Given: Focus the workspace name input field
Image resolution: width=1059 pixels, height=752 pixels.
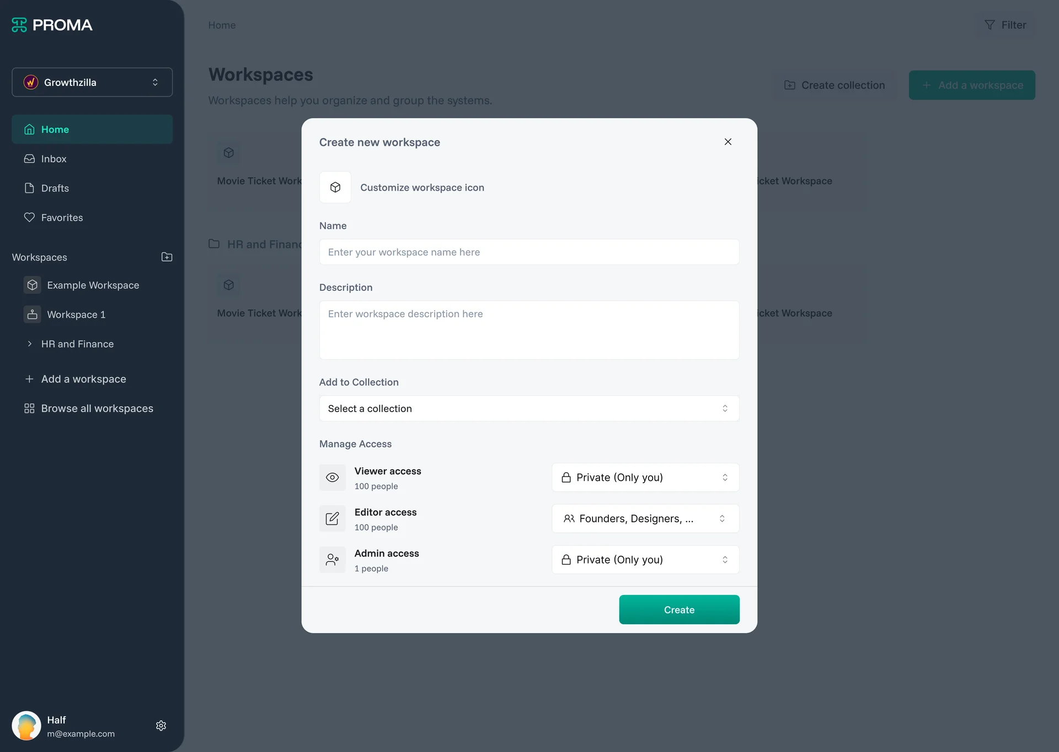Looking at the screenshot, I should point(528,252).
